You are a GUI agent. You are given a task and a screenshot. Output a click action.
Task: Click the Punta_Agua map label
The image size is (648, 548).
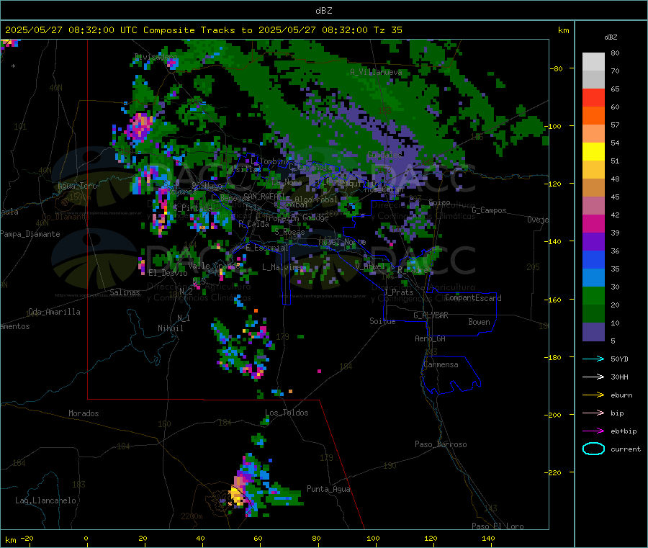[x=328, y=490]
